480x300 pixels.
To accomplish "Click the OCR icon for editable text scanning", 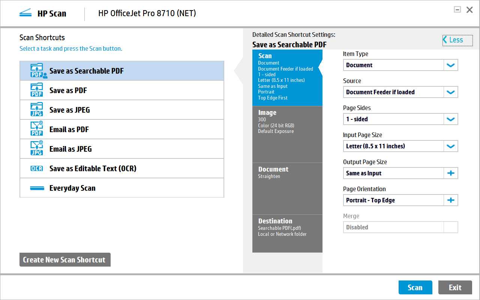I will [x=36, y=168].
